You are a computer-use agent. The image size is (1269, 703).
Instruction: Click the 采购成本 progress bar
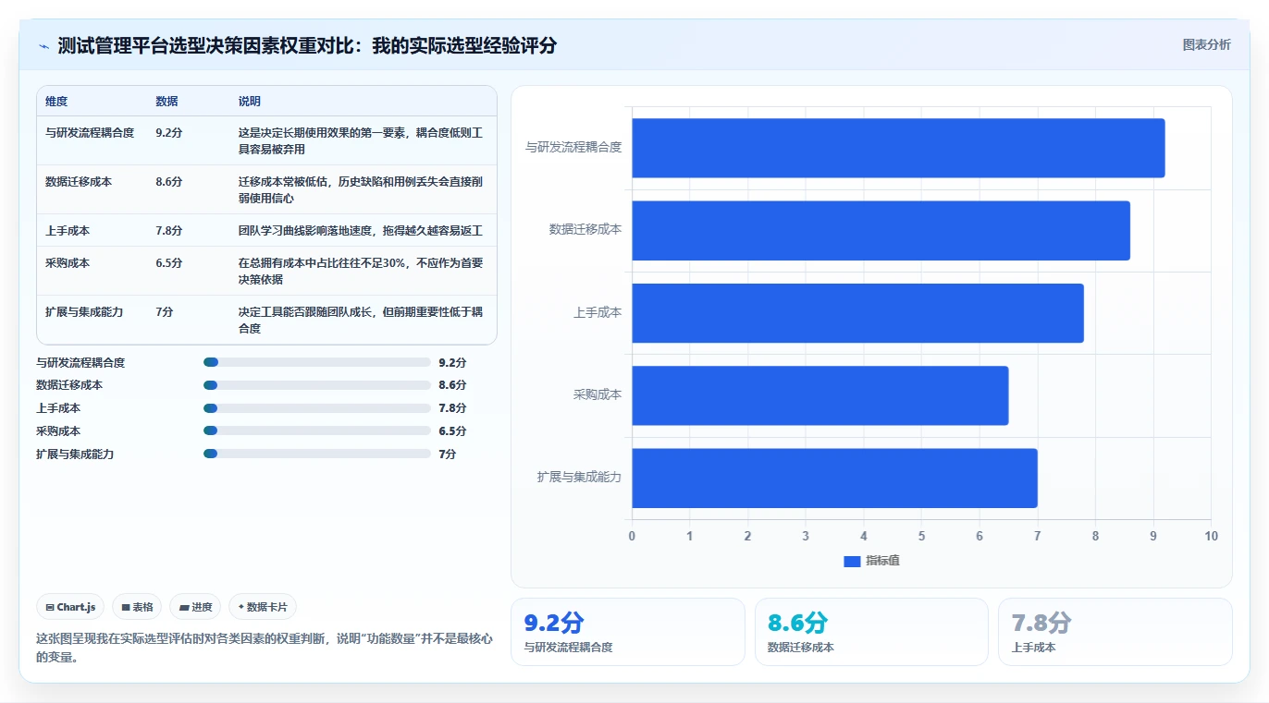click(x=317, y=430)
